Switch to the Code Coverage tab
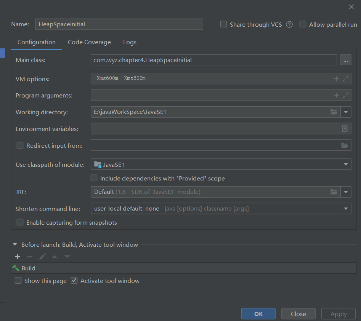This screenshot has width=361, height=321. point(89,42)
